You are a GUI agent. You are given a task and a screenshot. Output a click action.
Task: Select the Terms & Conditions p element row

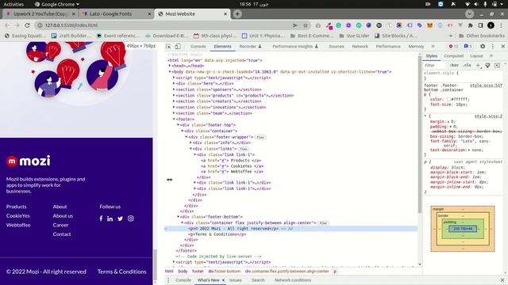pos(291,234)
